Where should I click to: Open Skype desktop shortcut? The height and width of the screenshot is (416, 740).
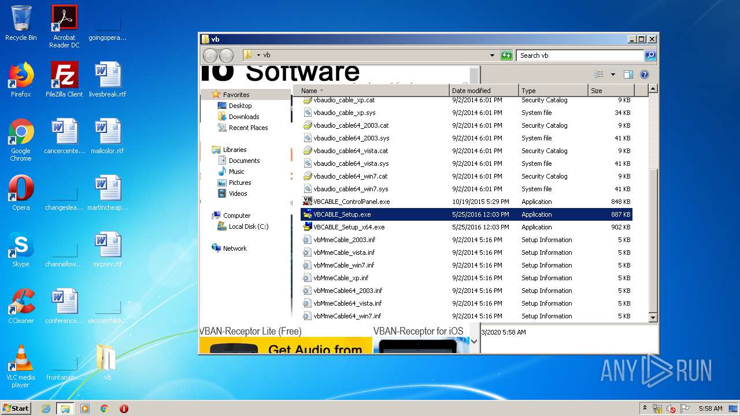21,250
